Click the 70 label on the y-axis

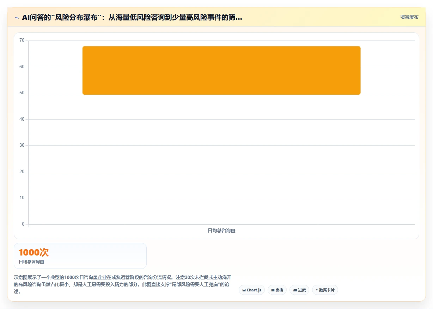point(22,40)
